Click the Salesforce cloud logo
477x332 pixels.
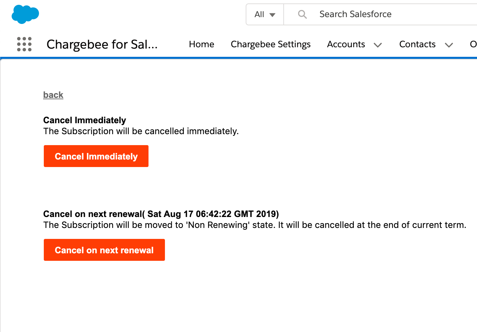click(x=25, y=14)
